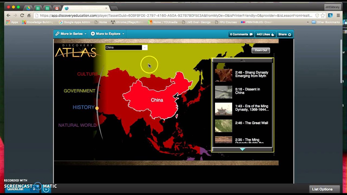Open the Chrome hamburger menu
This screenshot has height=195, width=347.
tap(338, 16)
